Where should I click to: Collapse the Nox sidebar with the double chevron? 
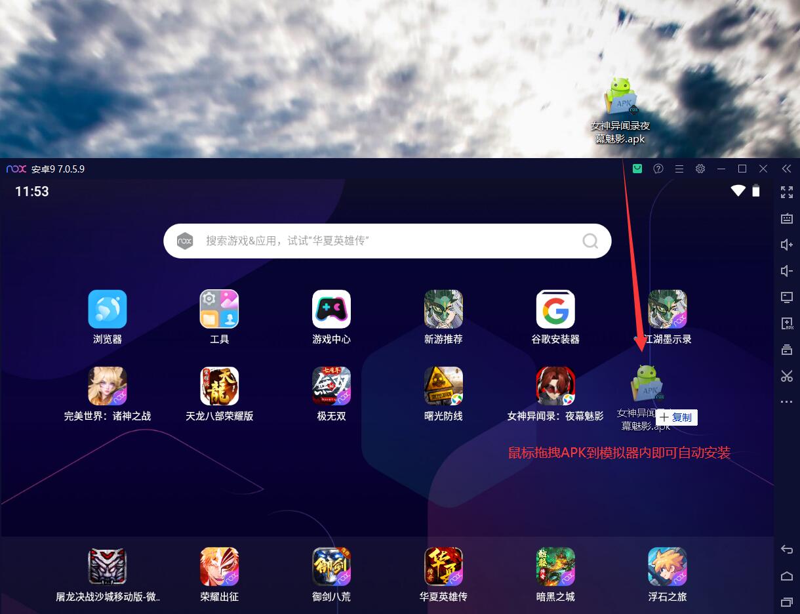tap(787, 169)
